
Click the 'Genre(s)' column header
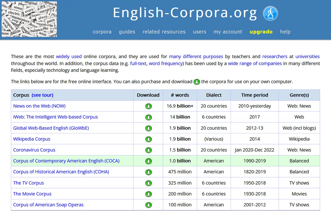tap(299, 95)
